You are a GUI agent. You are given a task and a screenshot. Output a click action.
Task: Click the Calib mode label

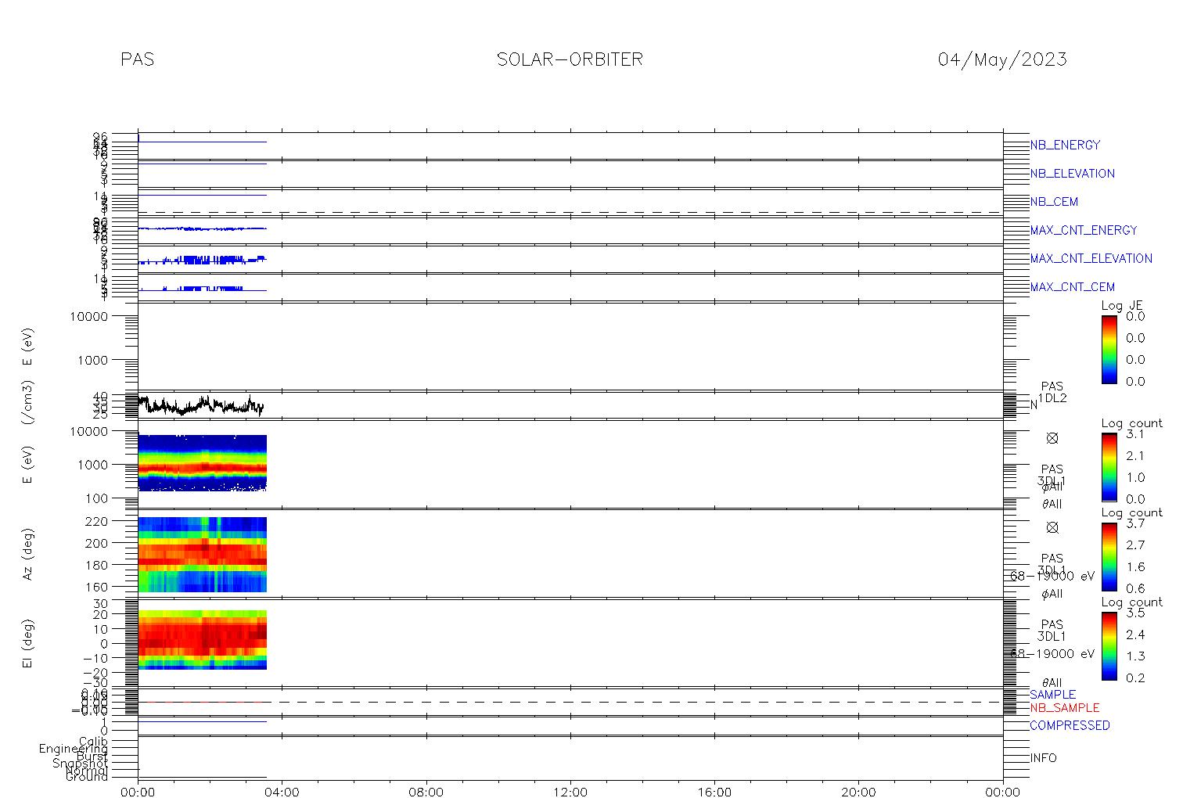(x=93, y=742)
